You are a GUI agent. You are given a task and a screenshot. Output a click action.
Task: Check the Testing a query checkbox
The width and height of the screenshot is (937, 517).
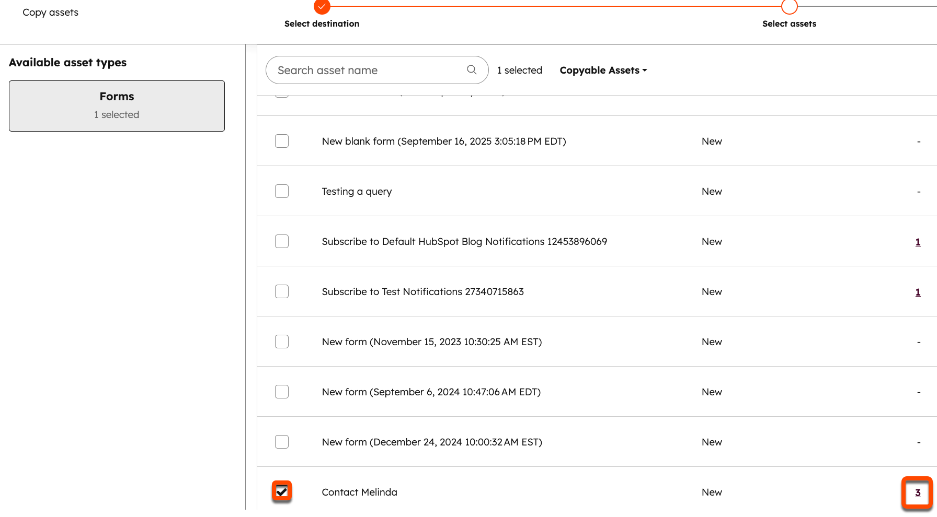click(282, 191)
